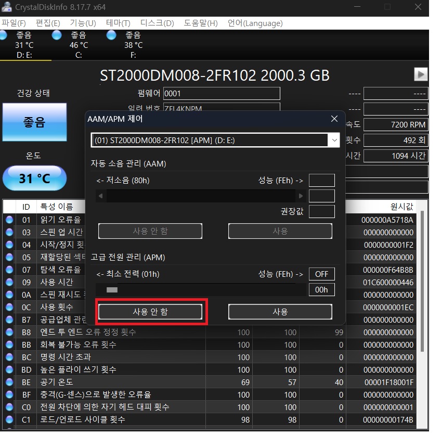
Task: Click the attribute list vertical scrollbar
Action: (x=422, y=281)
